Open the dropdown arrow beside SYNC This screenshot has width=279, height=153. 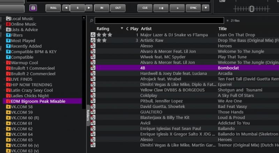tap(206, 8)
